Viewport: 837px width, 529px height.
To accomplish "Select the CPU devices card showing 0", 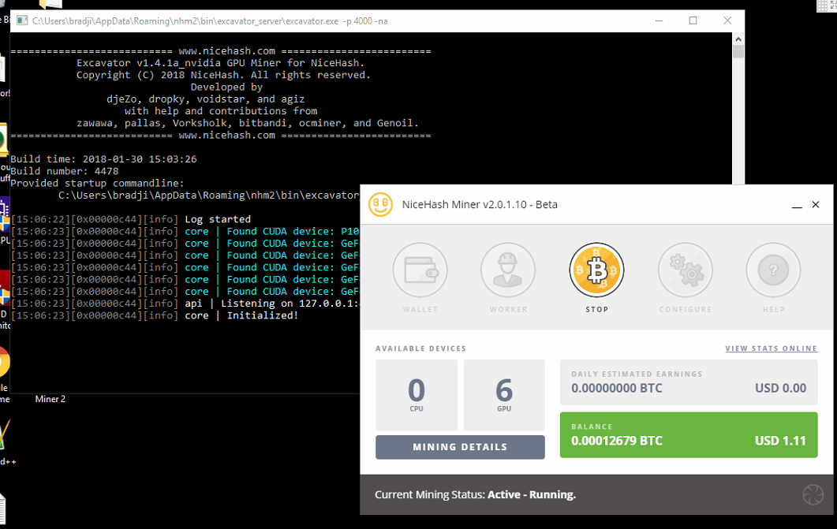I will [417, 394].
